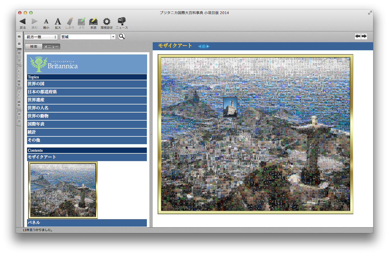389x255 pixels.
Task: Click the 戻る back arrow icon
Action: coord(23,22)
